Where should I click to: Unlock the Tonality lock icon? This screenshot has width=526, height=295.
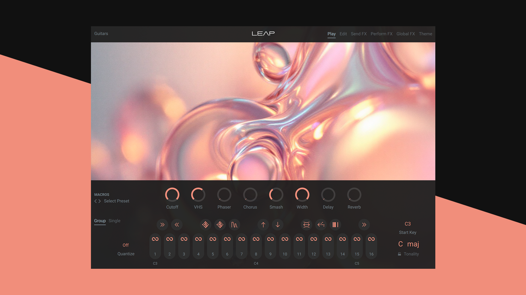tap(400, 254)
